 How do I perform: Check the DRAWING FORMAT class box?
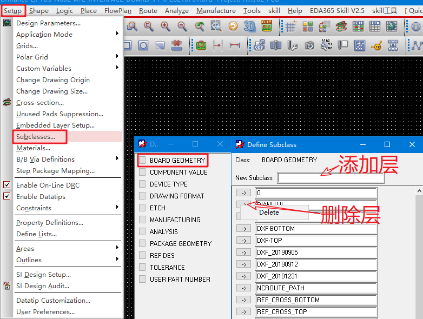(x=142, y=196)
